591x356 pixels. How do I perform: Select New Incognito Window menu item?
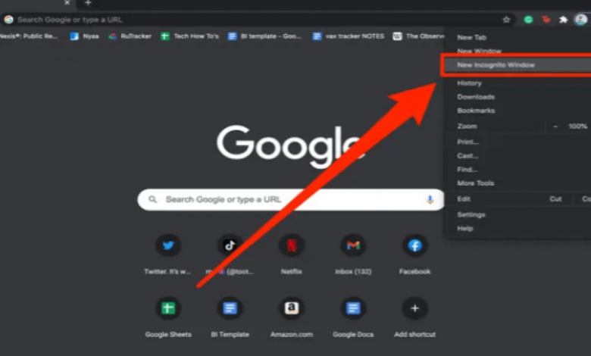[496, 65]
